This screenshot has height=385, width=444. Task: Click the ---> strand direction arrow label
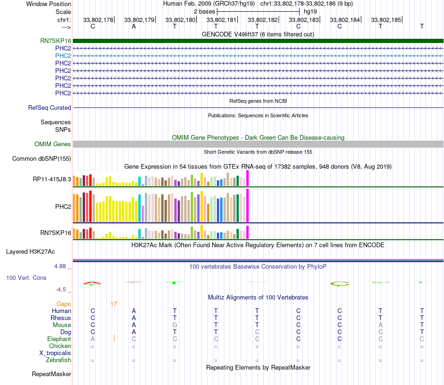tap(66, 27)
